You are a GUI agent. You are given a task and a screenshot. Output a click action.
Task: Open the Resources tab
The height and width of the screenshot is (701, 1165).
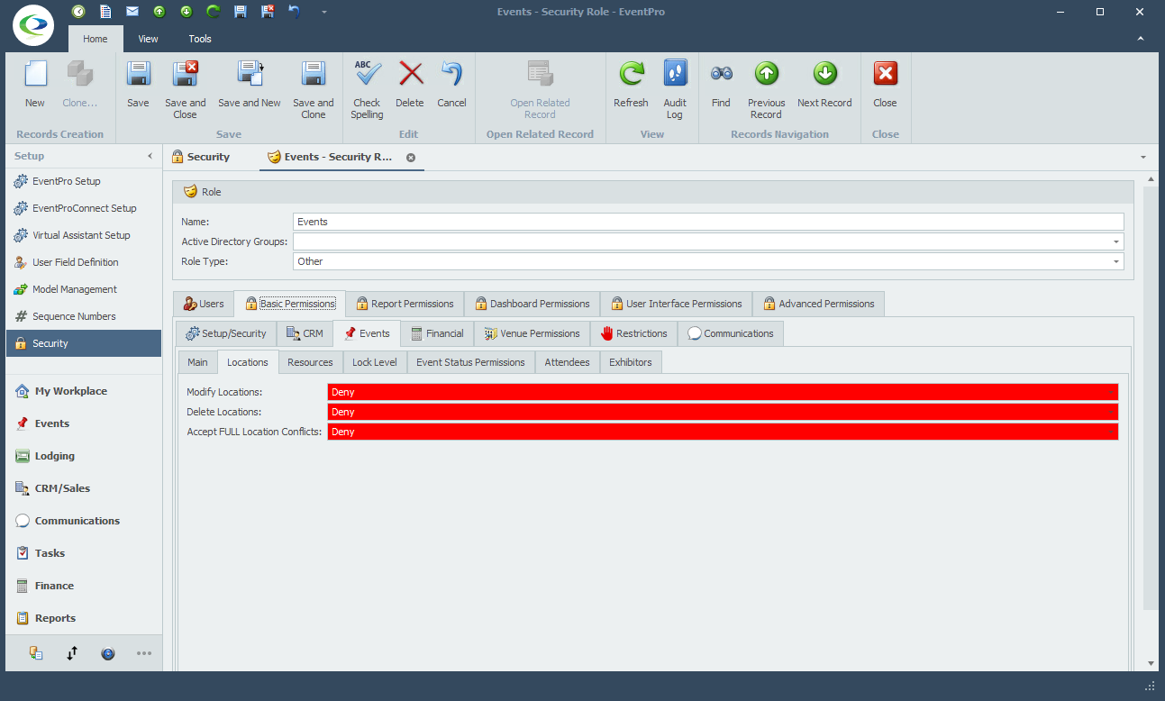coord(310,362)
